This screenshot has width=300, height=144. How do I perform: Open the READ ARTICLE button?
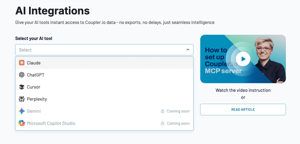pos(243,110)
